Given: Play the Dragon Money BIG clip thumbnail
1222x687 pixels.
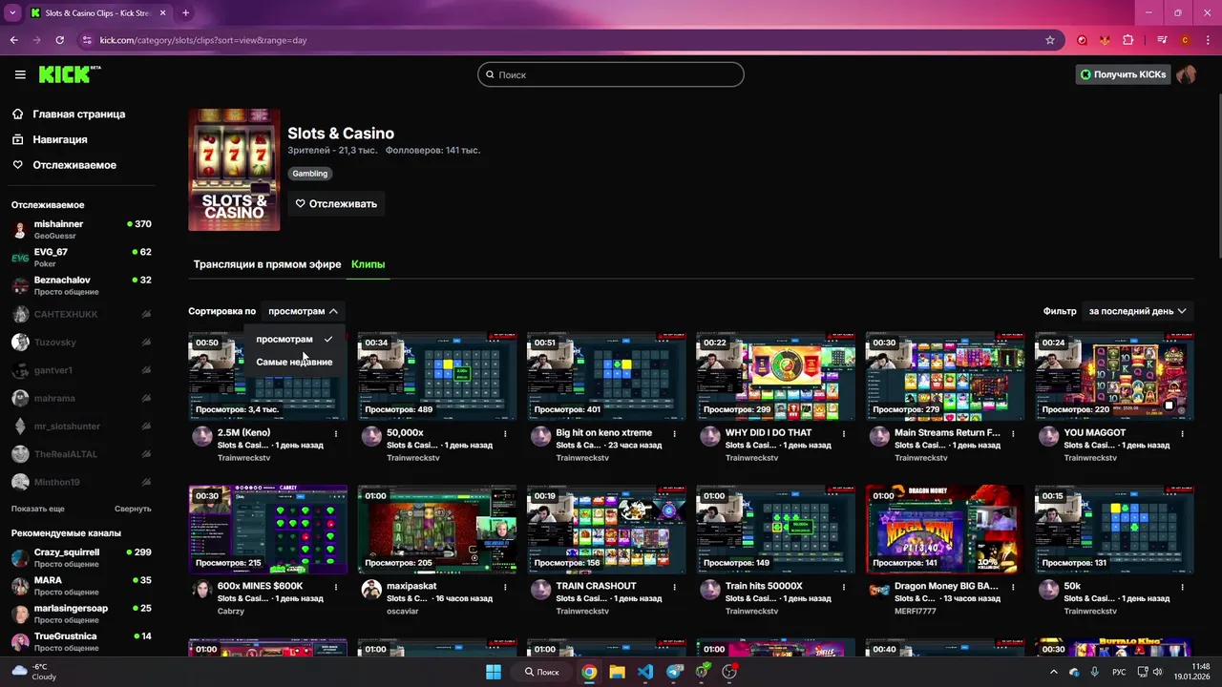Looking at the screenshot, I should pos(945,530).
